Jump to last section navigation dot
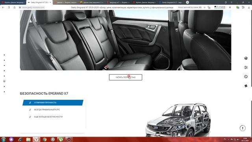The image size is (252, 142). (4, 92)
